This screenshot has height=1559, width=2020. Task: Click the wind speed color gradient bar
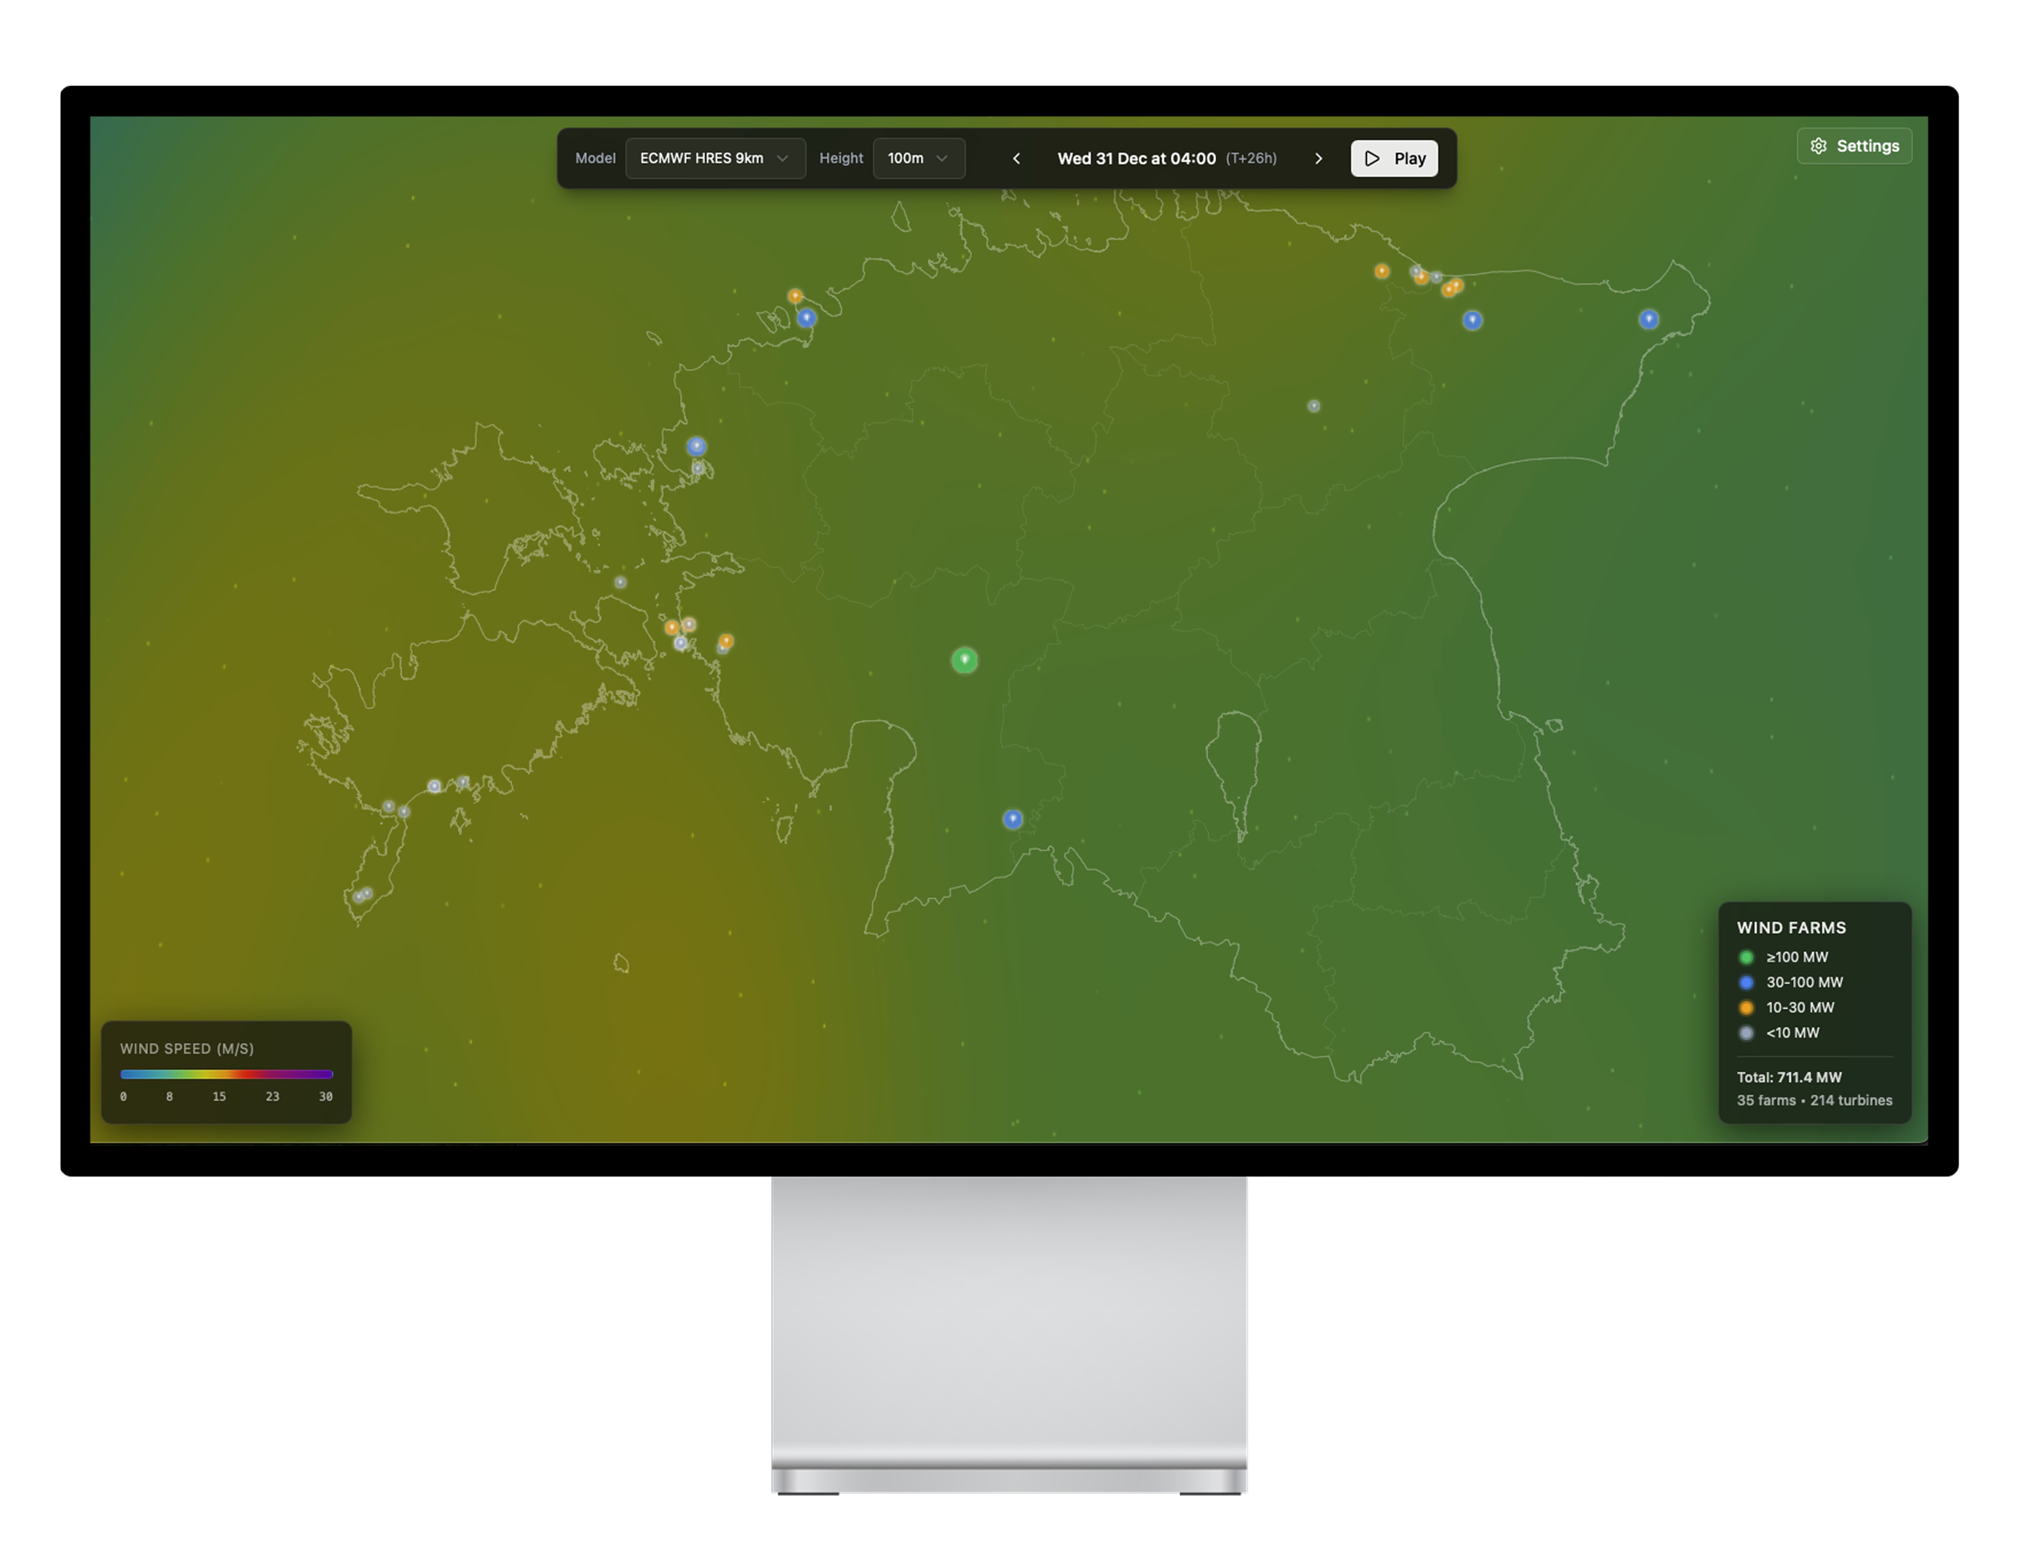click(226, 1074)
